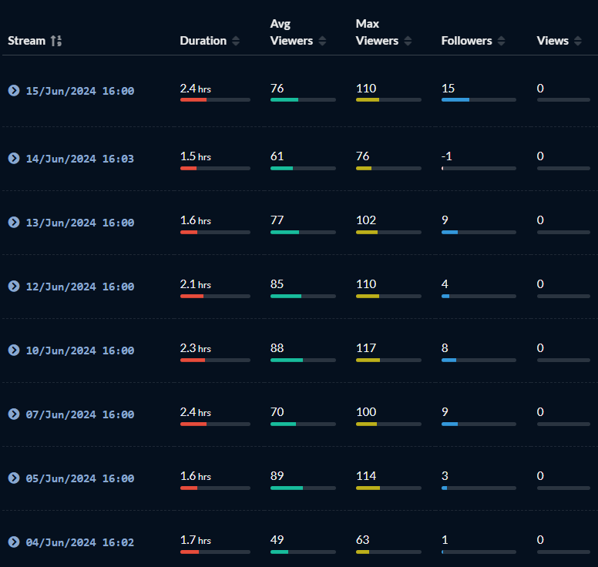Image resolution: width=598 pixels, height=567 pixels.
Task: Click the arrow icon beside 07/Jun/2024 16:00
Action: [x=13, y=414]
